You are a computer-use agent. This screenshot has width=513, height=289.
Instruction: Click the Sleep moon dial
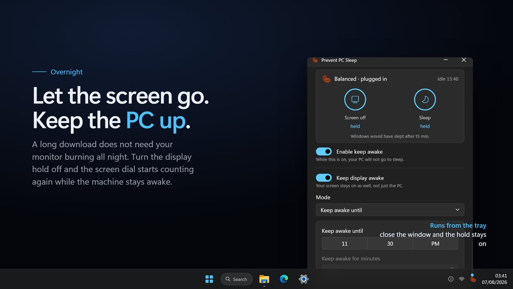click(x=425, y=100)
